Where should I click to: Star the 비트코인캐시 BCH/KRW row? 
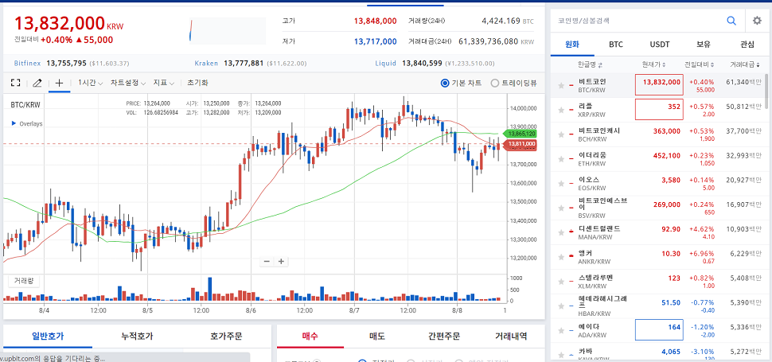pyautogui.click(x=560, y=134)
